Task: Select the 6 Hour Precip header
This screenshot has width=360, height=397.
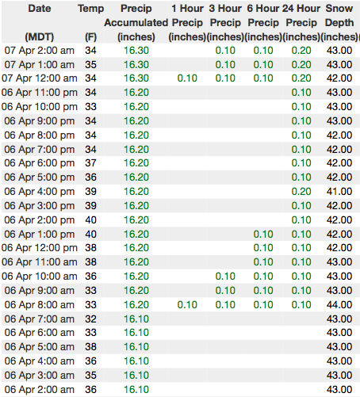Action: tap(263, 22)
